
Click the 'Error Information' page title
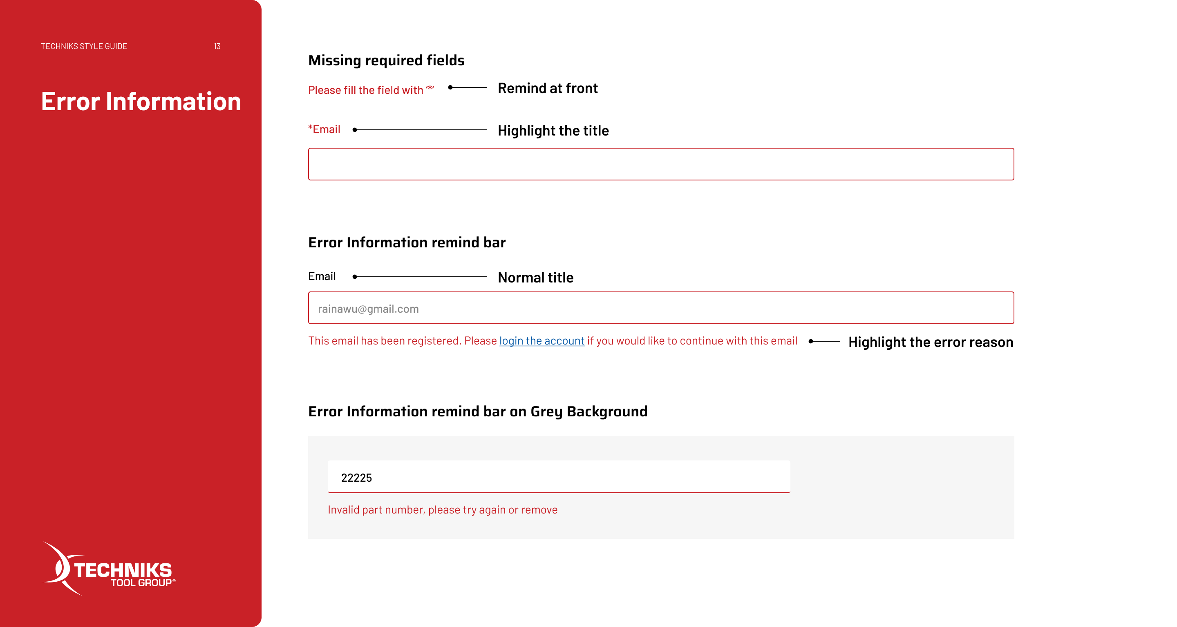pyautogui.click(x=141, y=101)
